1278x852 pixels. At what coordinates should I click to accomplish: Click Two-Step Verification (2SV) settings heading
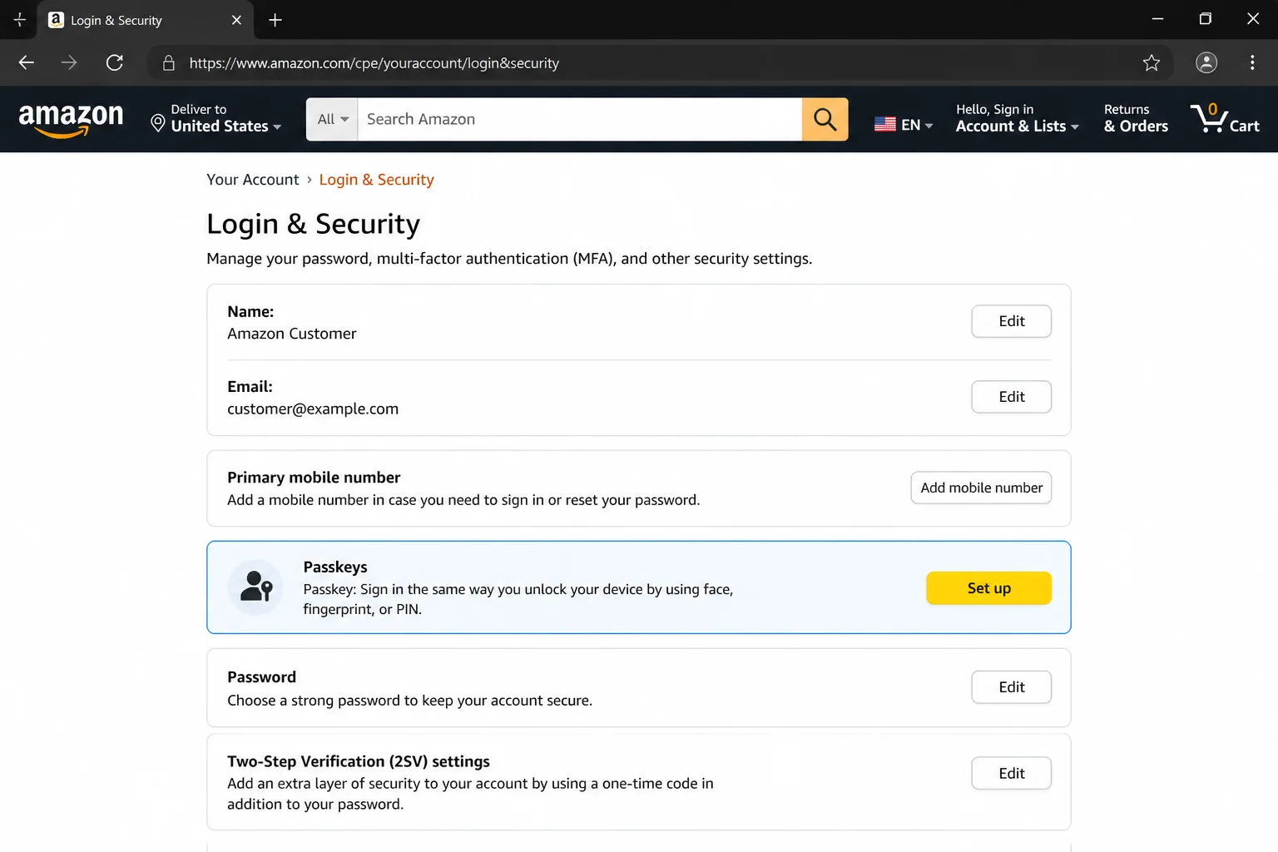click(359, 762)
